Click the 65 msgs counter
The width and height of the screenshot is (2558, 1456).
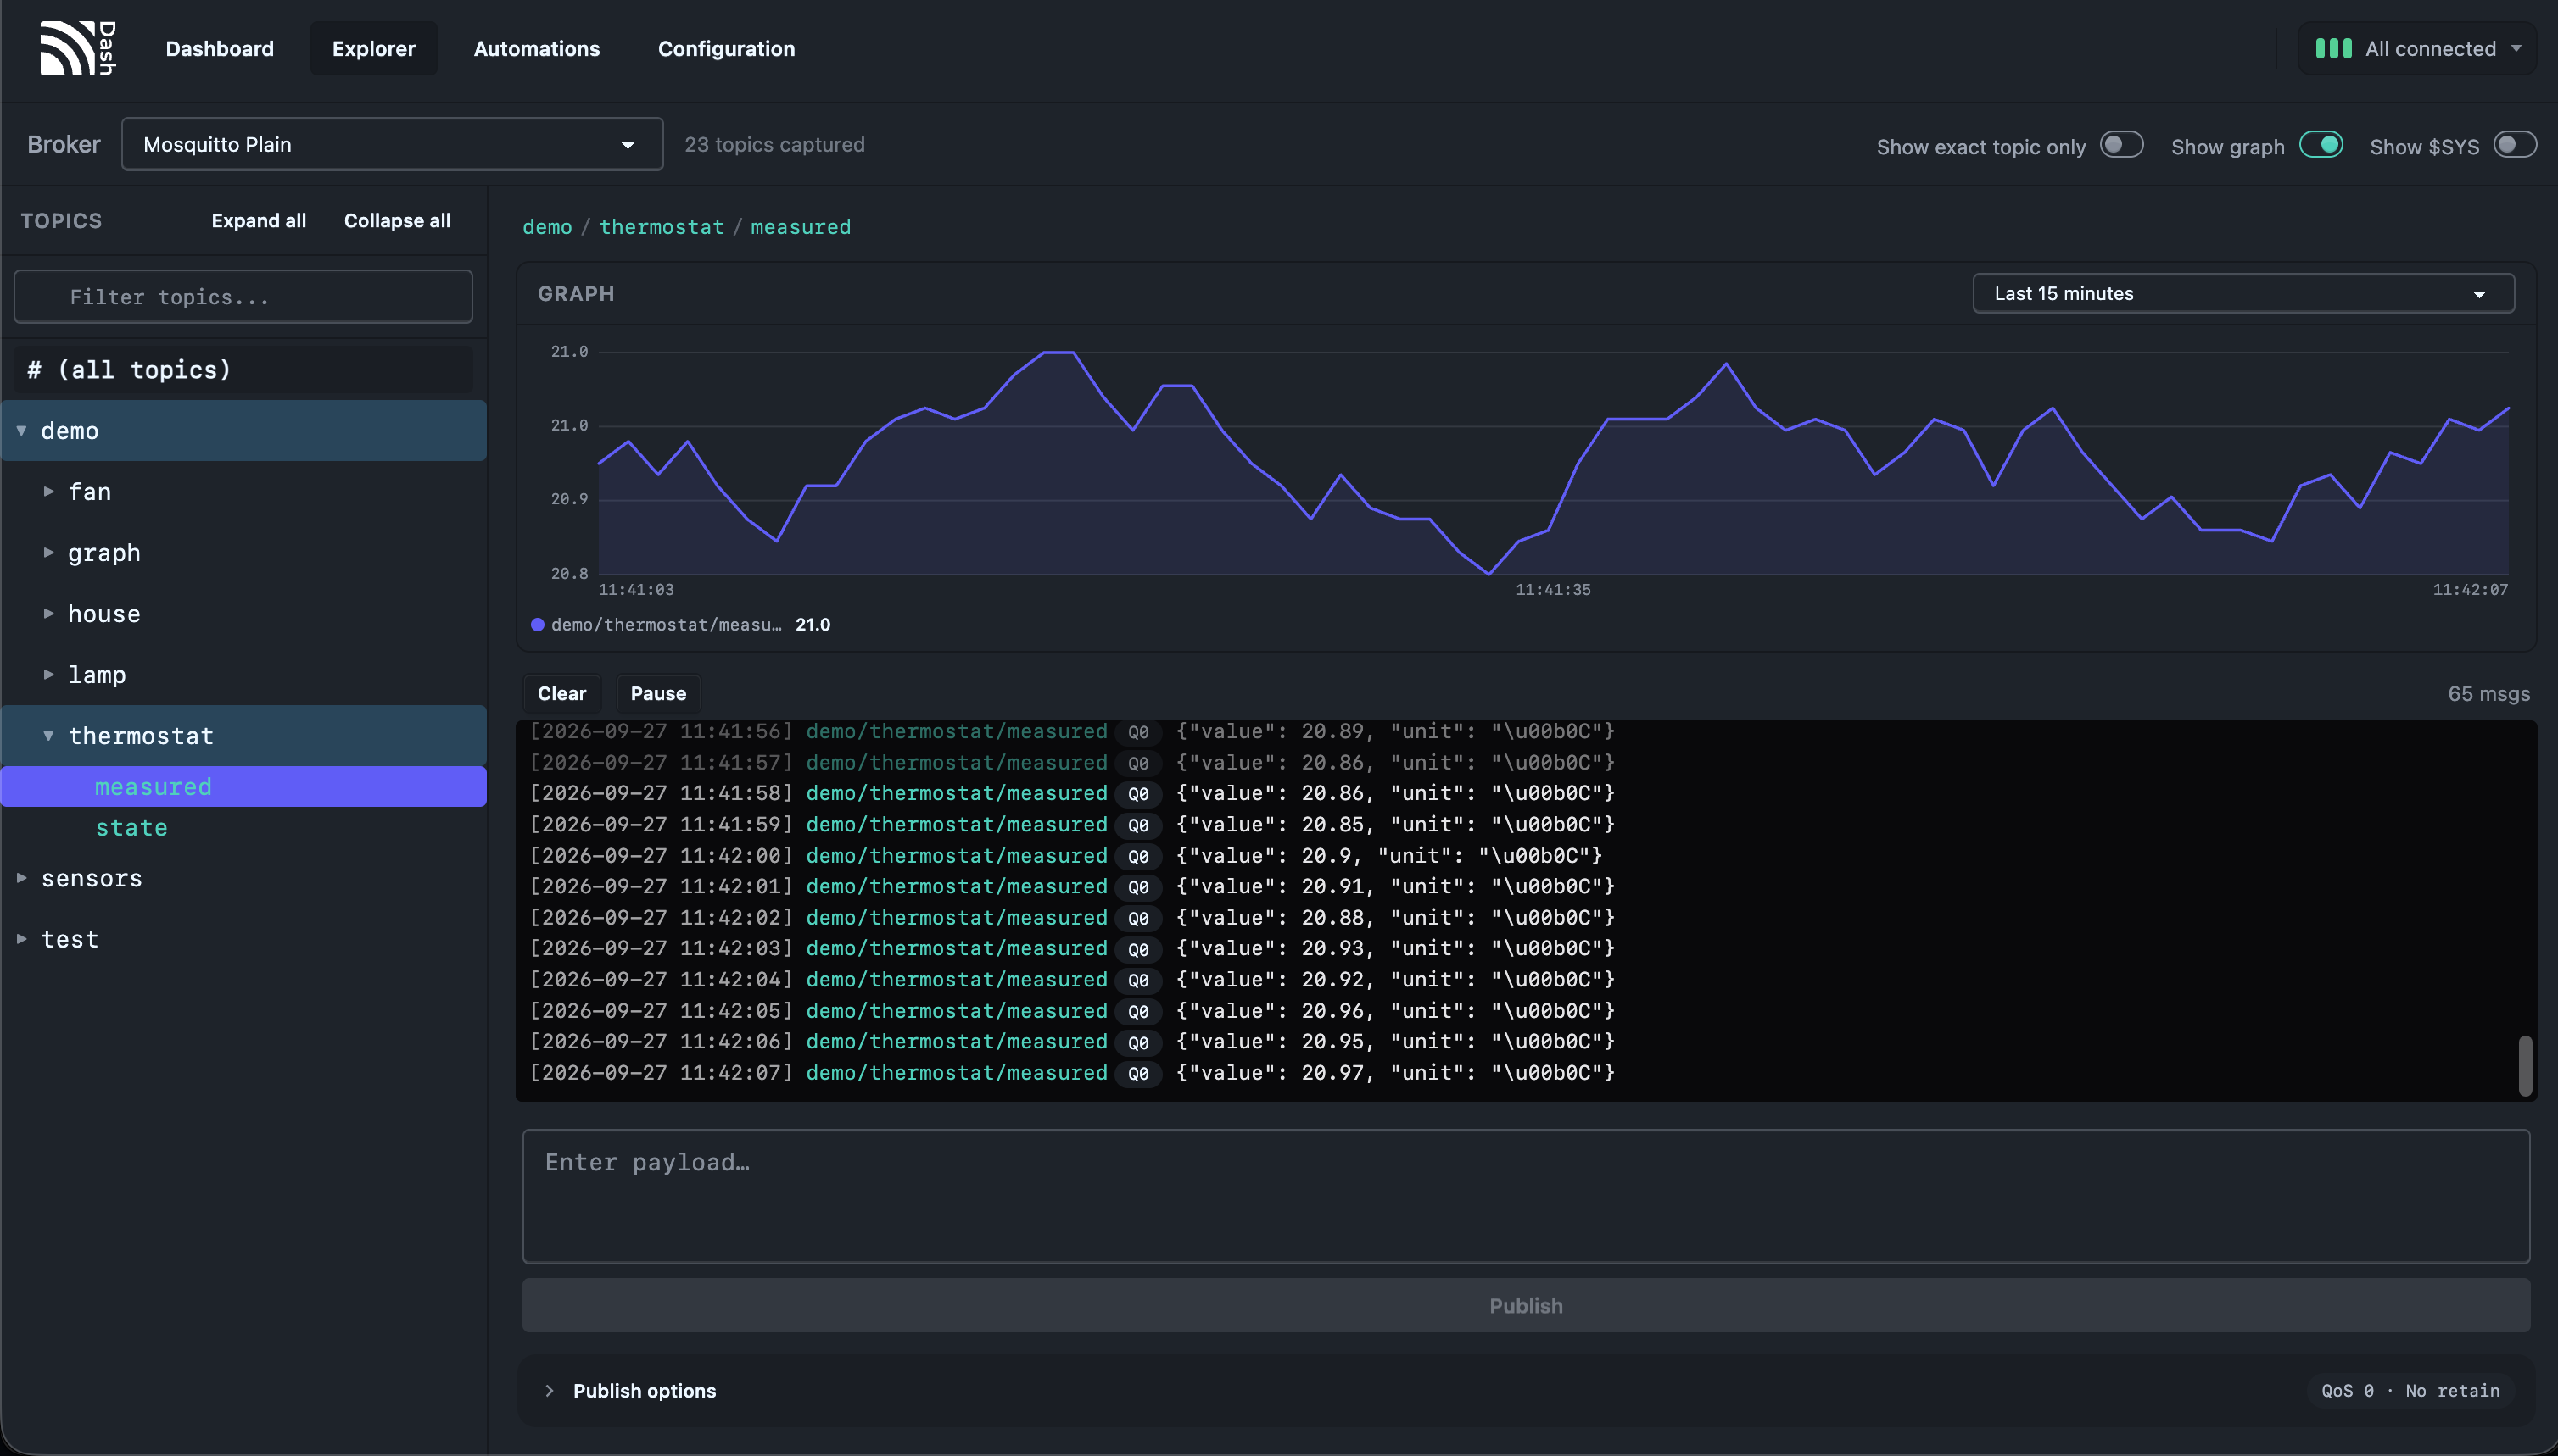pyautogui.click(x=2488, y=693)
